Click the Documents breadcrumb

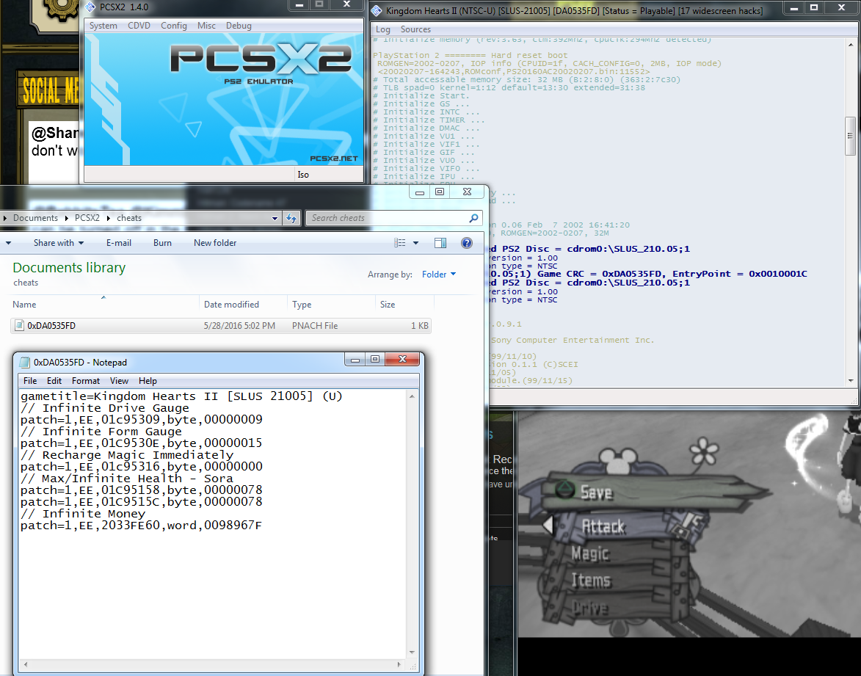[x=36, y=218]
